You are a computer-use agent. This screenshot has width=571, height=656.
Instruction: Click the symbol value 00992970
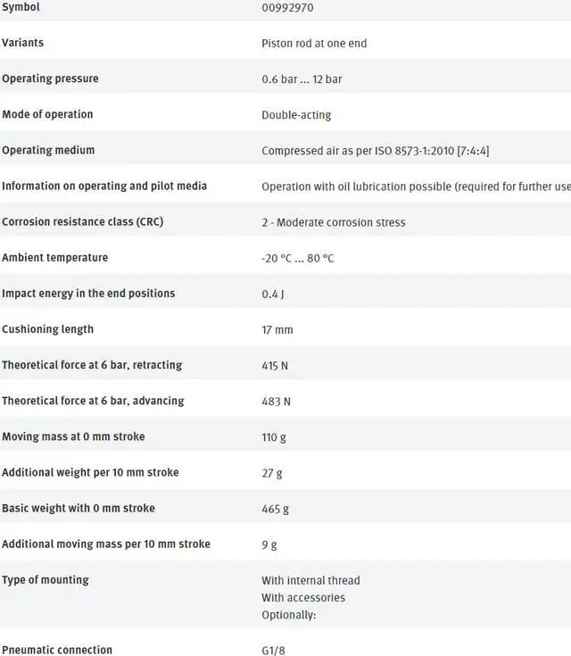coord(287,8)
